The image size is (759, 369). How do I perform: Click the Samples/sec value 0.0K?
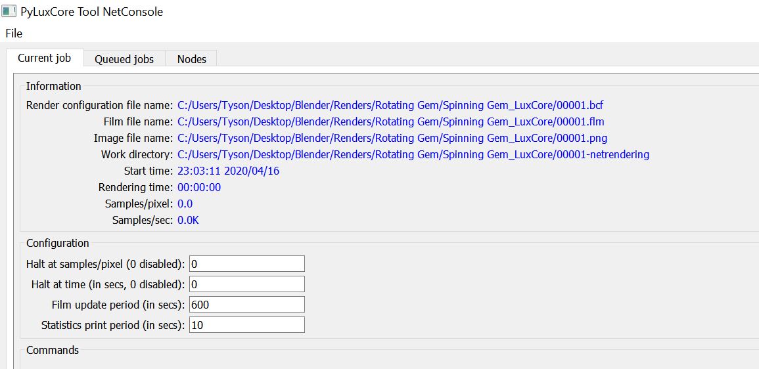click(188, 220)
